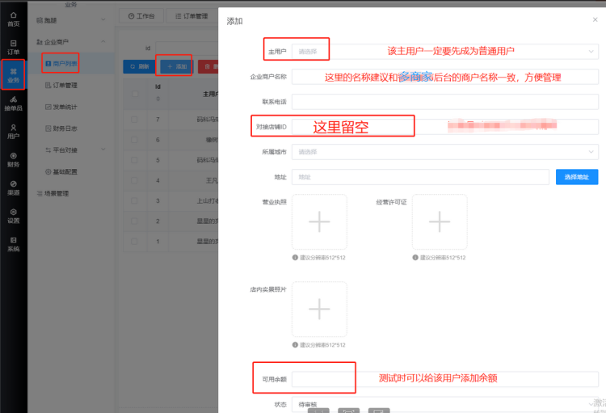
Task: Open the 主用户 dropdown selector
Action: pyautogui.click(x=445, y=52)
